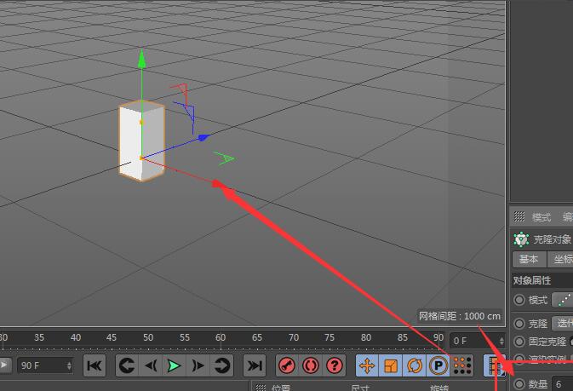Grab the blue Z axis arrow
573x391 pixels.
tap(203, 137)
